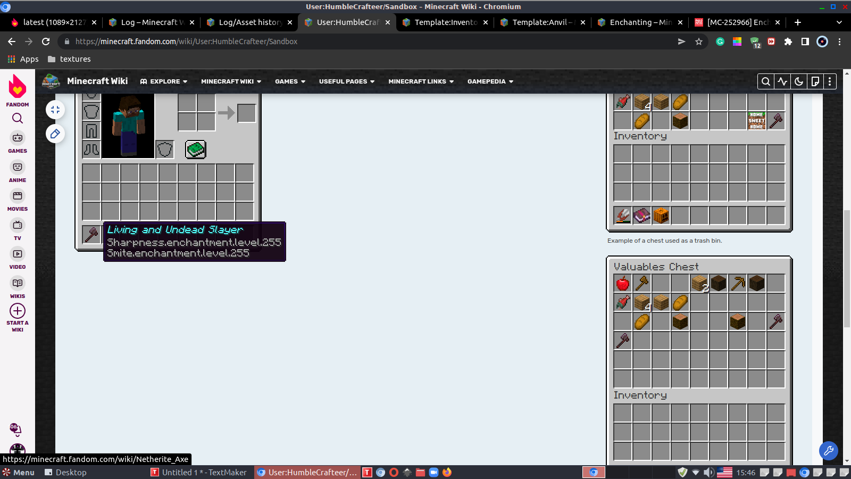
Task: Toggle dark theme with the moon icon
Action: pyautogui.click(x=799, y=81)
